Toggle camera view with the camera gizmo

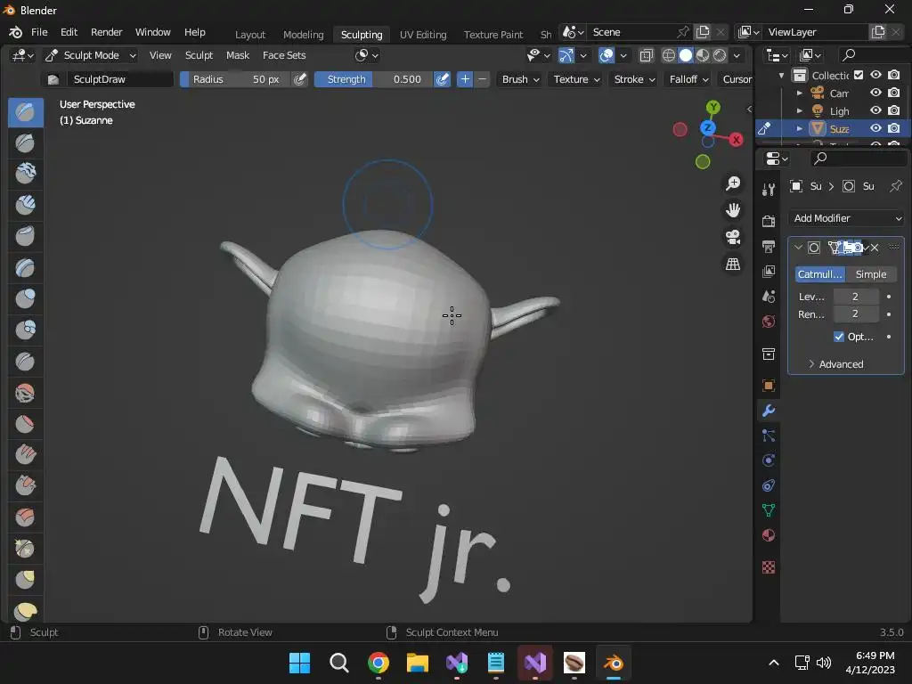click(x=733, y=237)
